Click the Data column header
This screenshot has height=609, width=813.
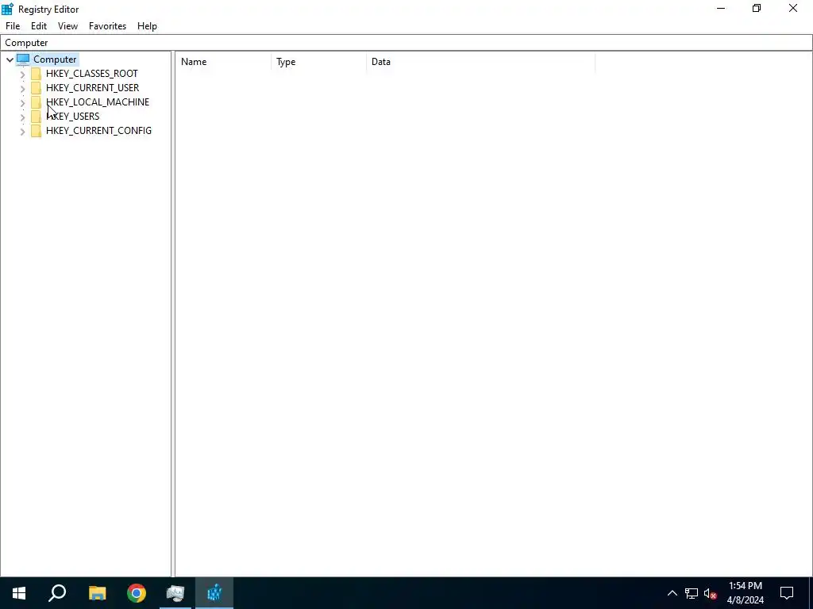[480, 62]
